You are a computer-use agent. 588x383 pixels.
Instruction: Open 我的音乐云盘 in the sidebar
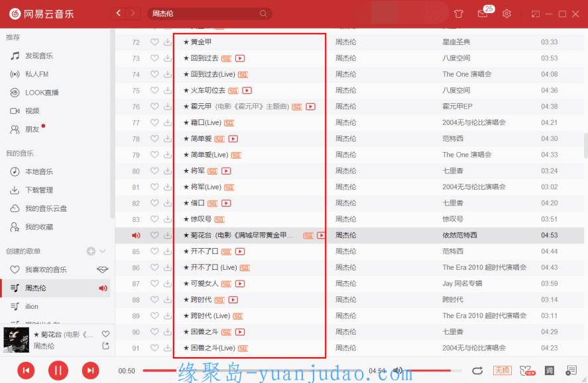(38, 208)
